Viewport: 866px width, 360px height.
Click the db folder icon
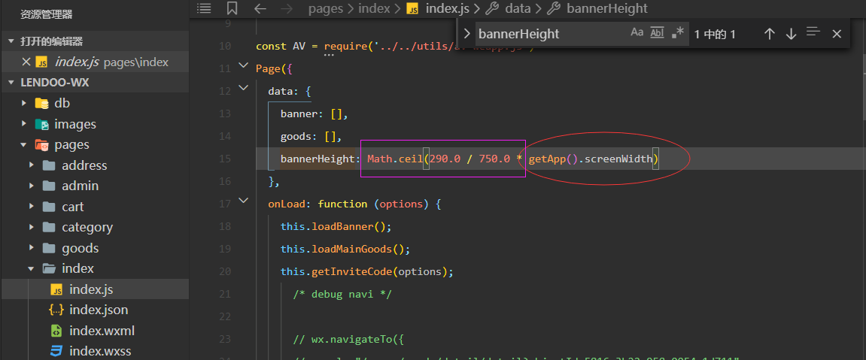[x=41, y=103]
